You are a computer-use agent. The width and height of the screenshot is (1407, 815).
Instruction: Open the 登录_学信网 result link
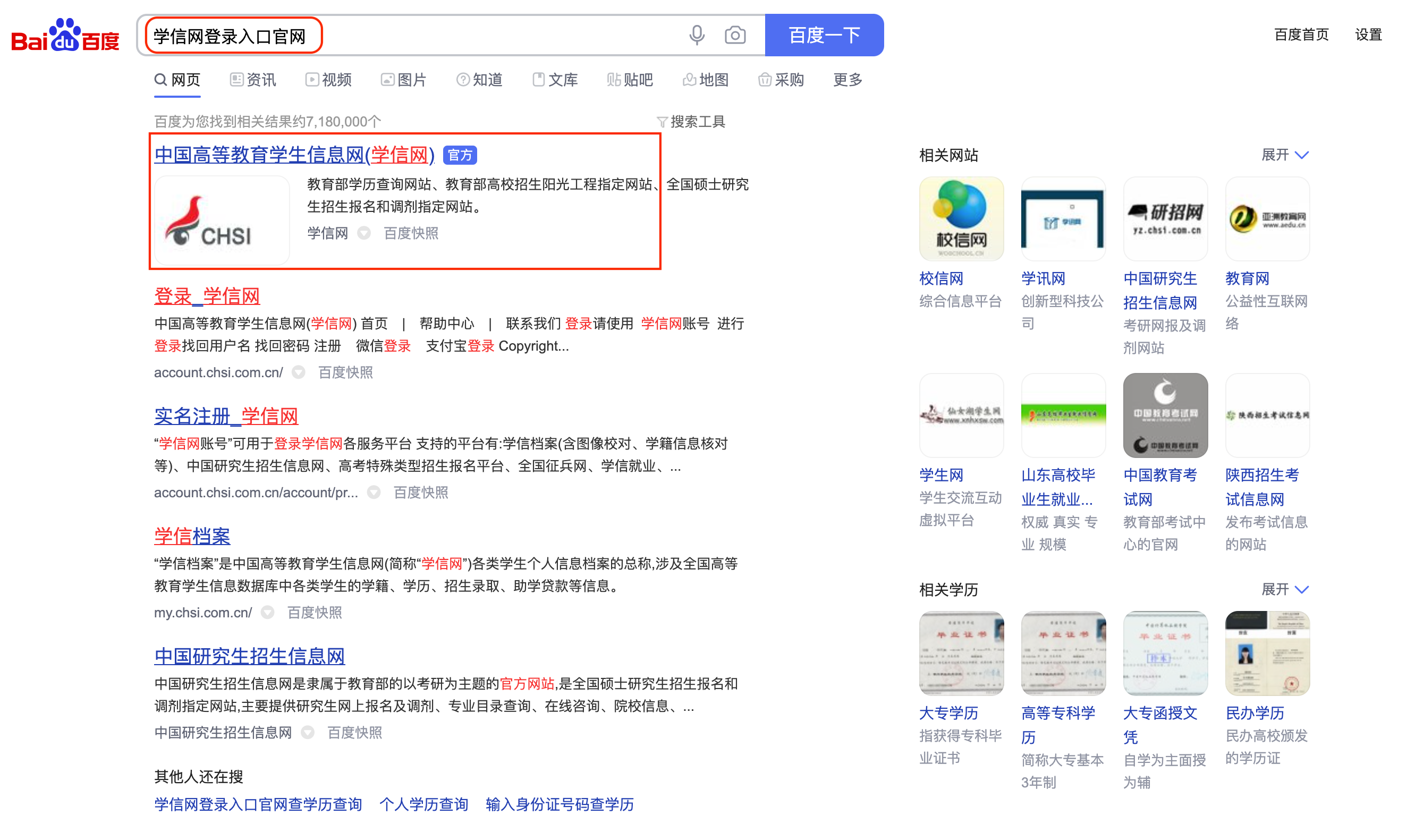point(207,296)
